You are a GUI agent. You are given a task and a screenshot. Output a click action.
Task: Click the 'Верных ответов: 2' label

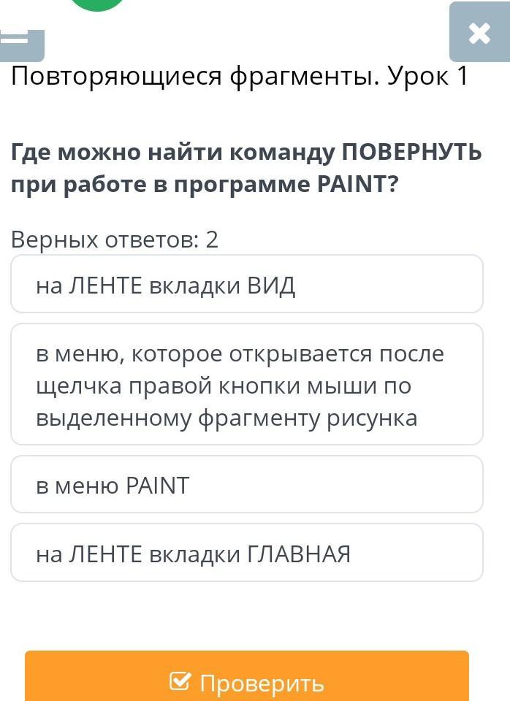point(115,240)
